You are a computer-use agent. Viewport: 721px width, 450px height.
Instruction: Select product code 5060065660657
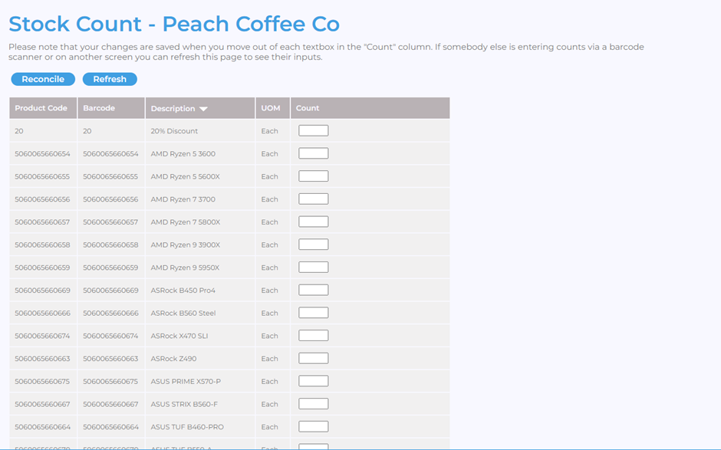pos(42,222)
